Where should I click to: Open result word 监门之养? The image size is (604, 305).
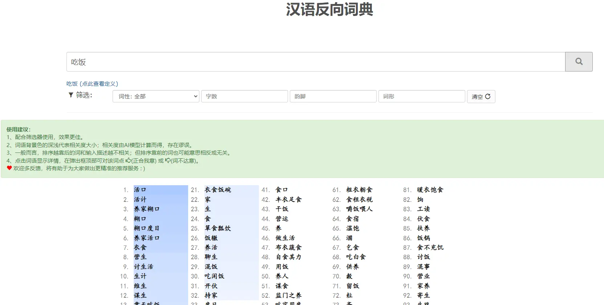(x=288, y=296)
